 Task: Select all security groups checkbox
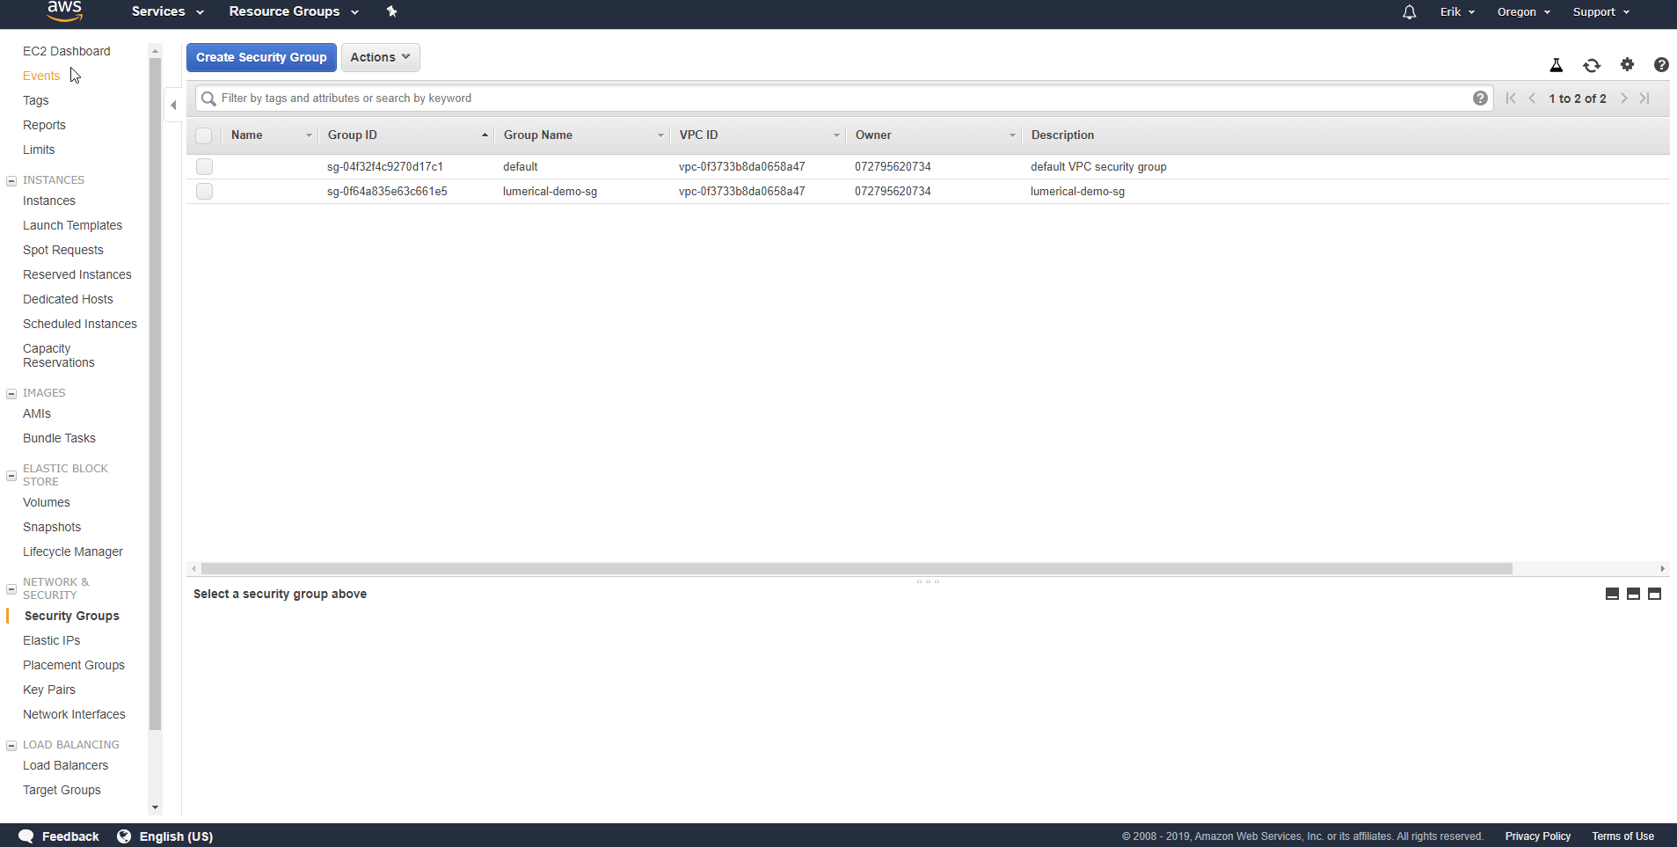[204, 135]
